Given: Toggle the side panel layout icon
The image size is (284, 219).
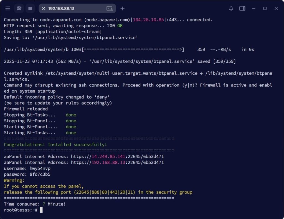Looking at the screenshot, I should pos(242,9).
